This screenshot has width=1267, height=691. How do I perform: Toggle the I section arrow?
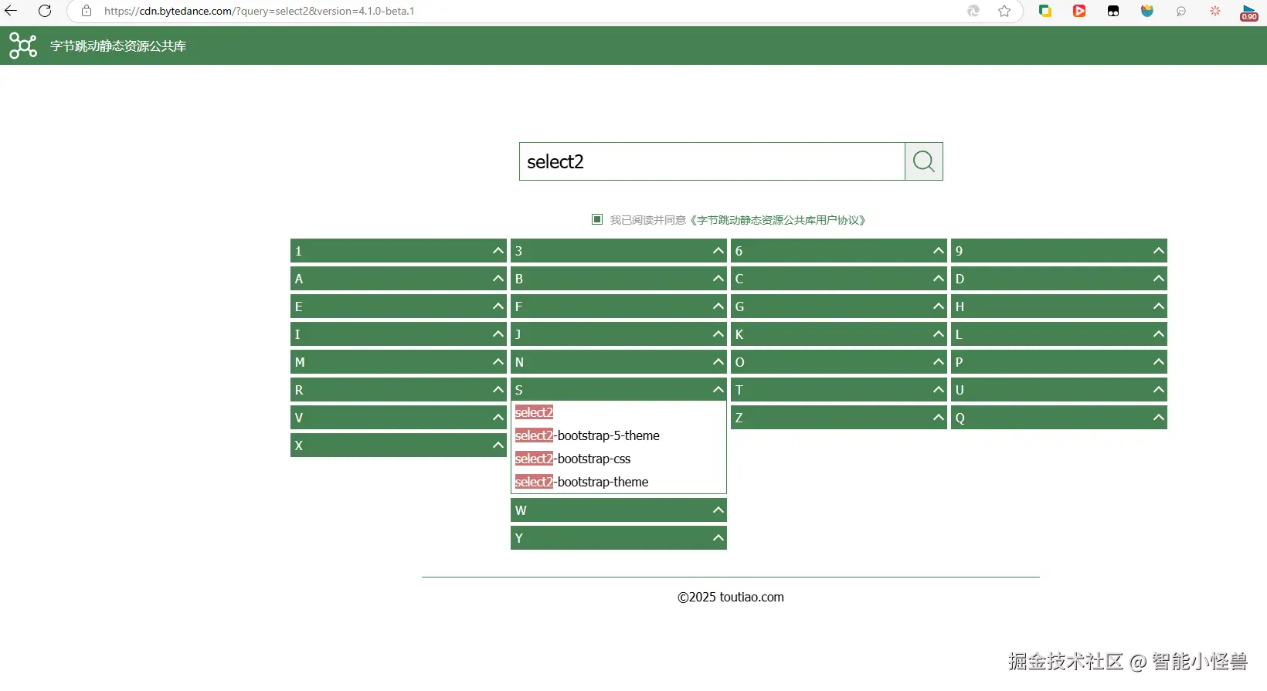coord(498,334)
